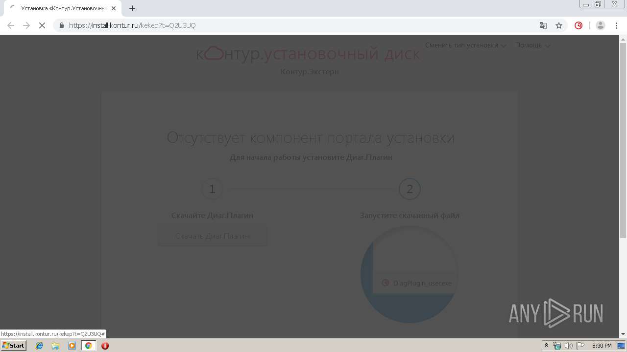
Task: Click the address bar URL
Action: click(x=132, y=25)
